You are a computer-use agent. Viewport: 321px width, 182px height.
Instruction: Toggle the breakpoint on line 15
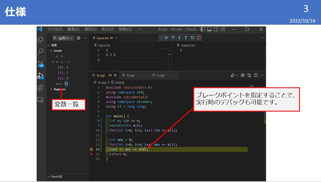(x=91, y=154)
